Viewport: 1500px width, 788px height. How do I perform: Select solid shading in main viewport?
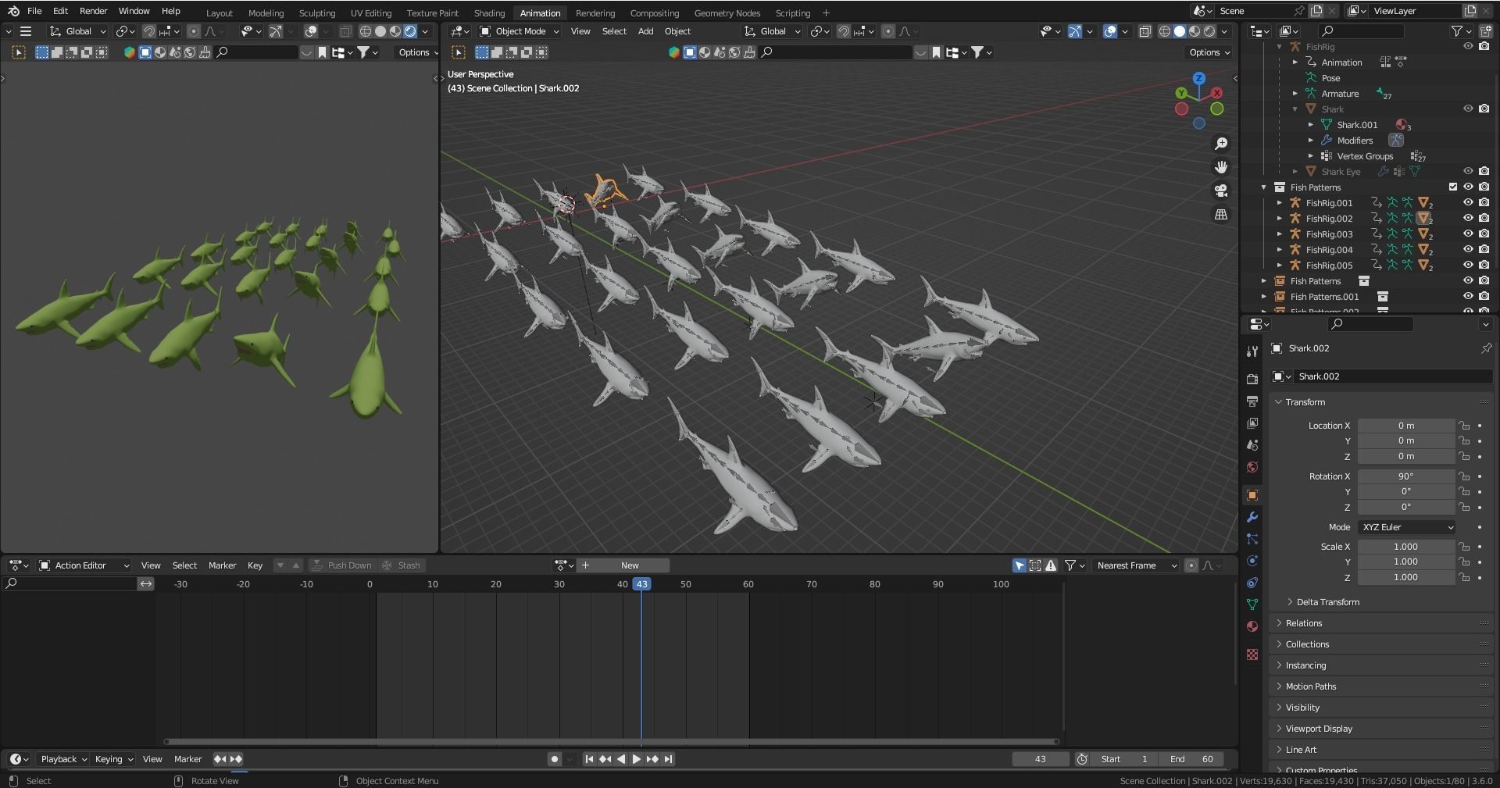click(x=1180, y=31)
